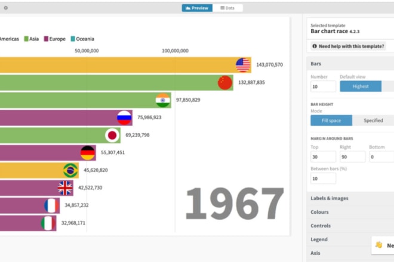Click the green China bar
Screen dimensions: 394x262
[116, 83]
